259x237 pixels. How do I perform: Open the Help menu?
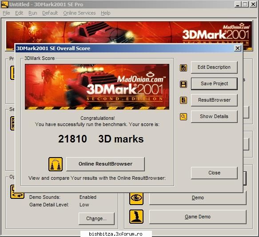click(x=106, y=13)
